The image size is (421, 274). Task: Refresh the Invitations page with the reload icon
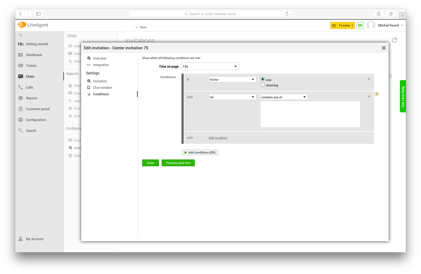[x=395, y=40]
